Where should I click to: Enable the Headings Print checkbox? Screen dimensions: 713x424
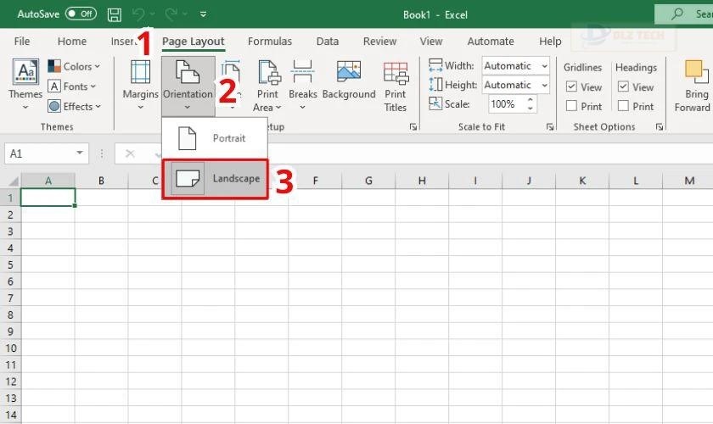(x=624, y=106)
